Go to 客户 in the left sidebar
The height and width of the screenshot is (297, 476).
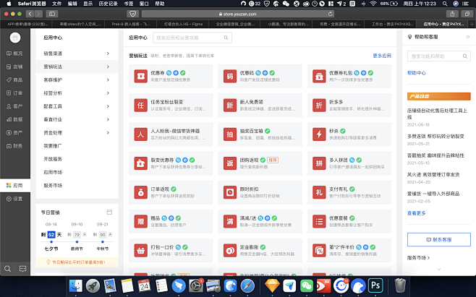15,106
